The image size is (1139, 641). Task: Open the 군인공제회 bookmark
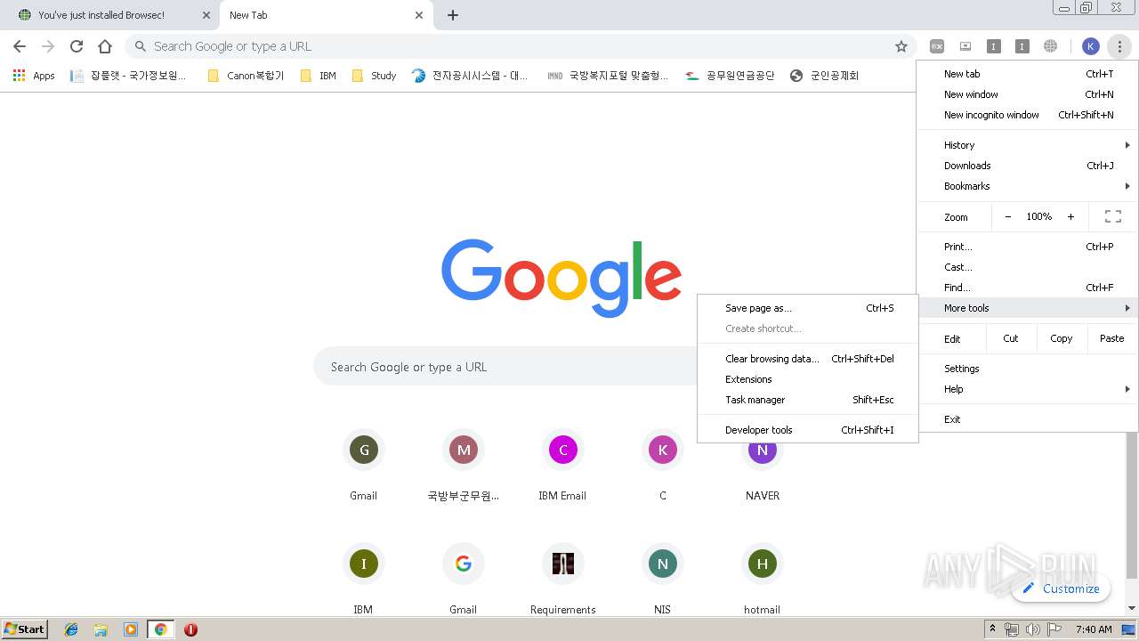[x=824, y=76]
